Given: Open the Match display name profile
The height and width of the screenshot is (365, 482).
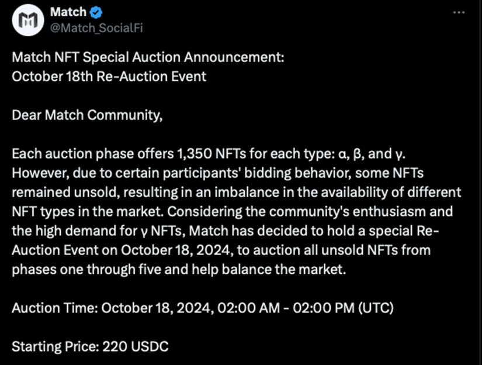Looking at the screenshot, I should tap(68, 12).
